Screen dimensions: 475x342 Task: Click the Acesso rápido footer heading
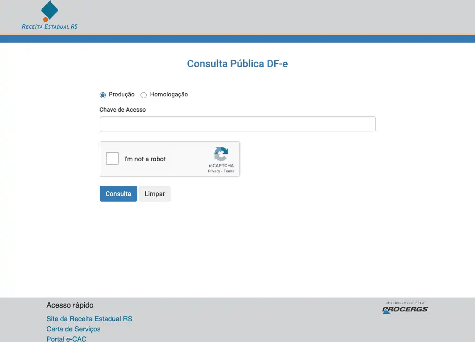(70, 305)
